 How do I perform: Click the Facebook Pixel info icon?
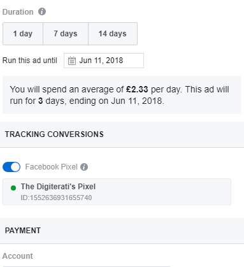(84, 167)
